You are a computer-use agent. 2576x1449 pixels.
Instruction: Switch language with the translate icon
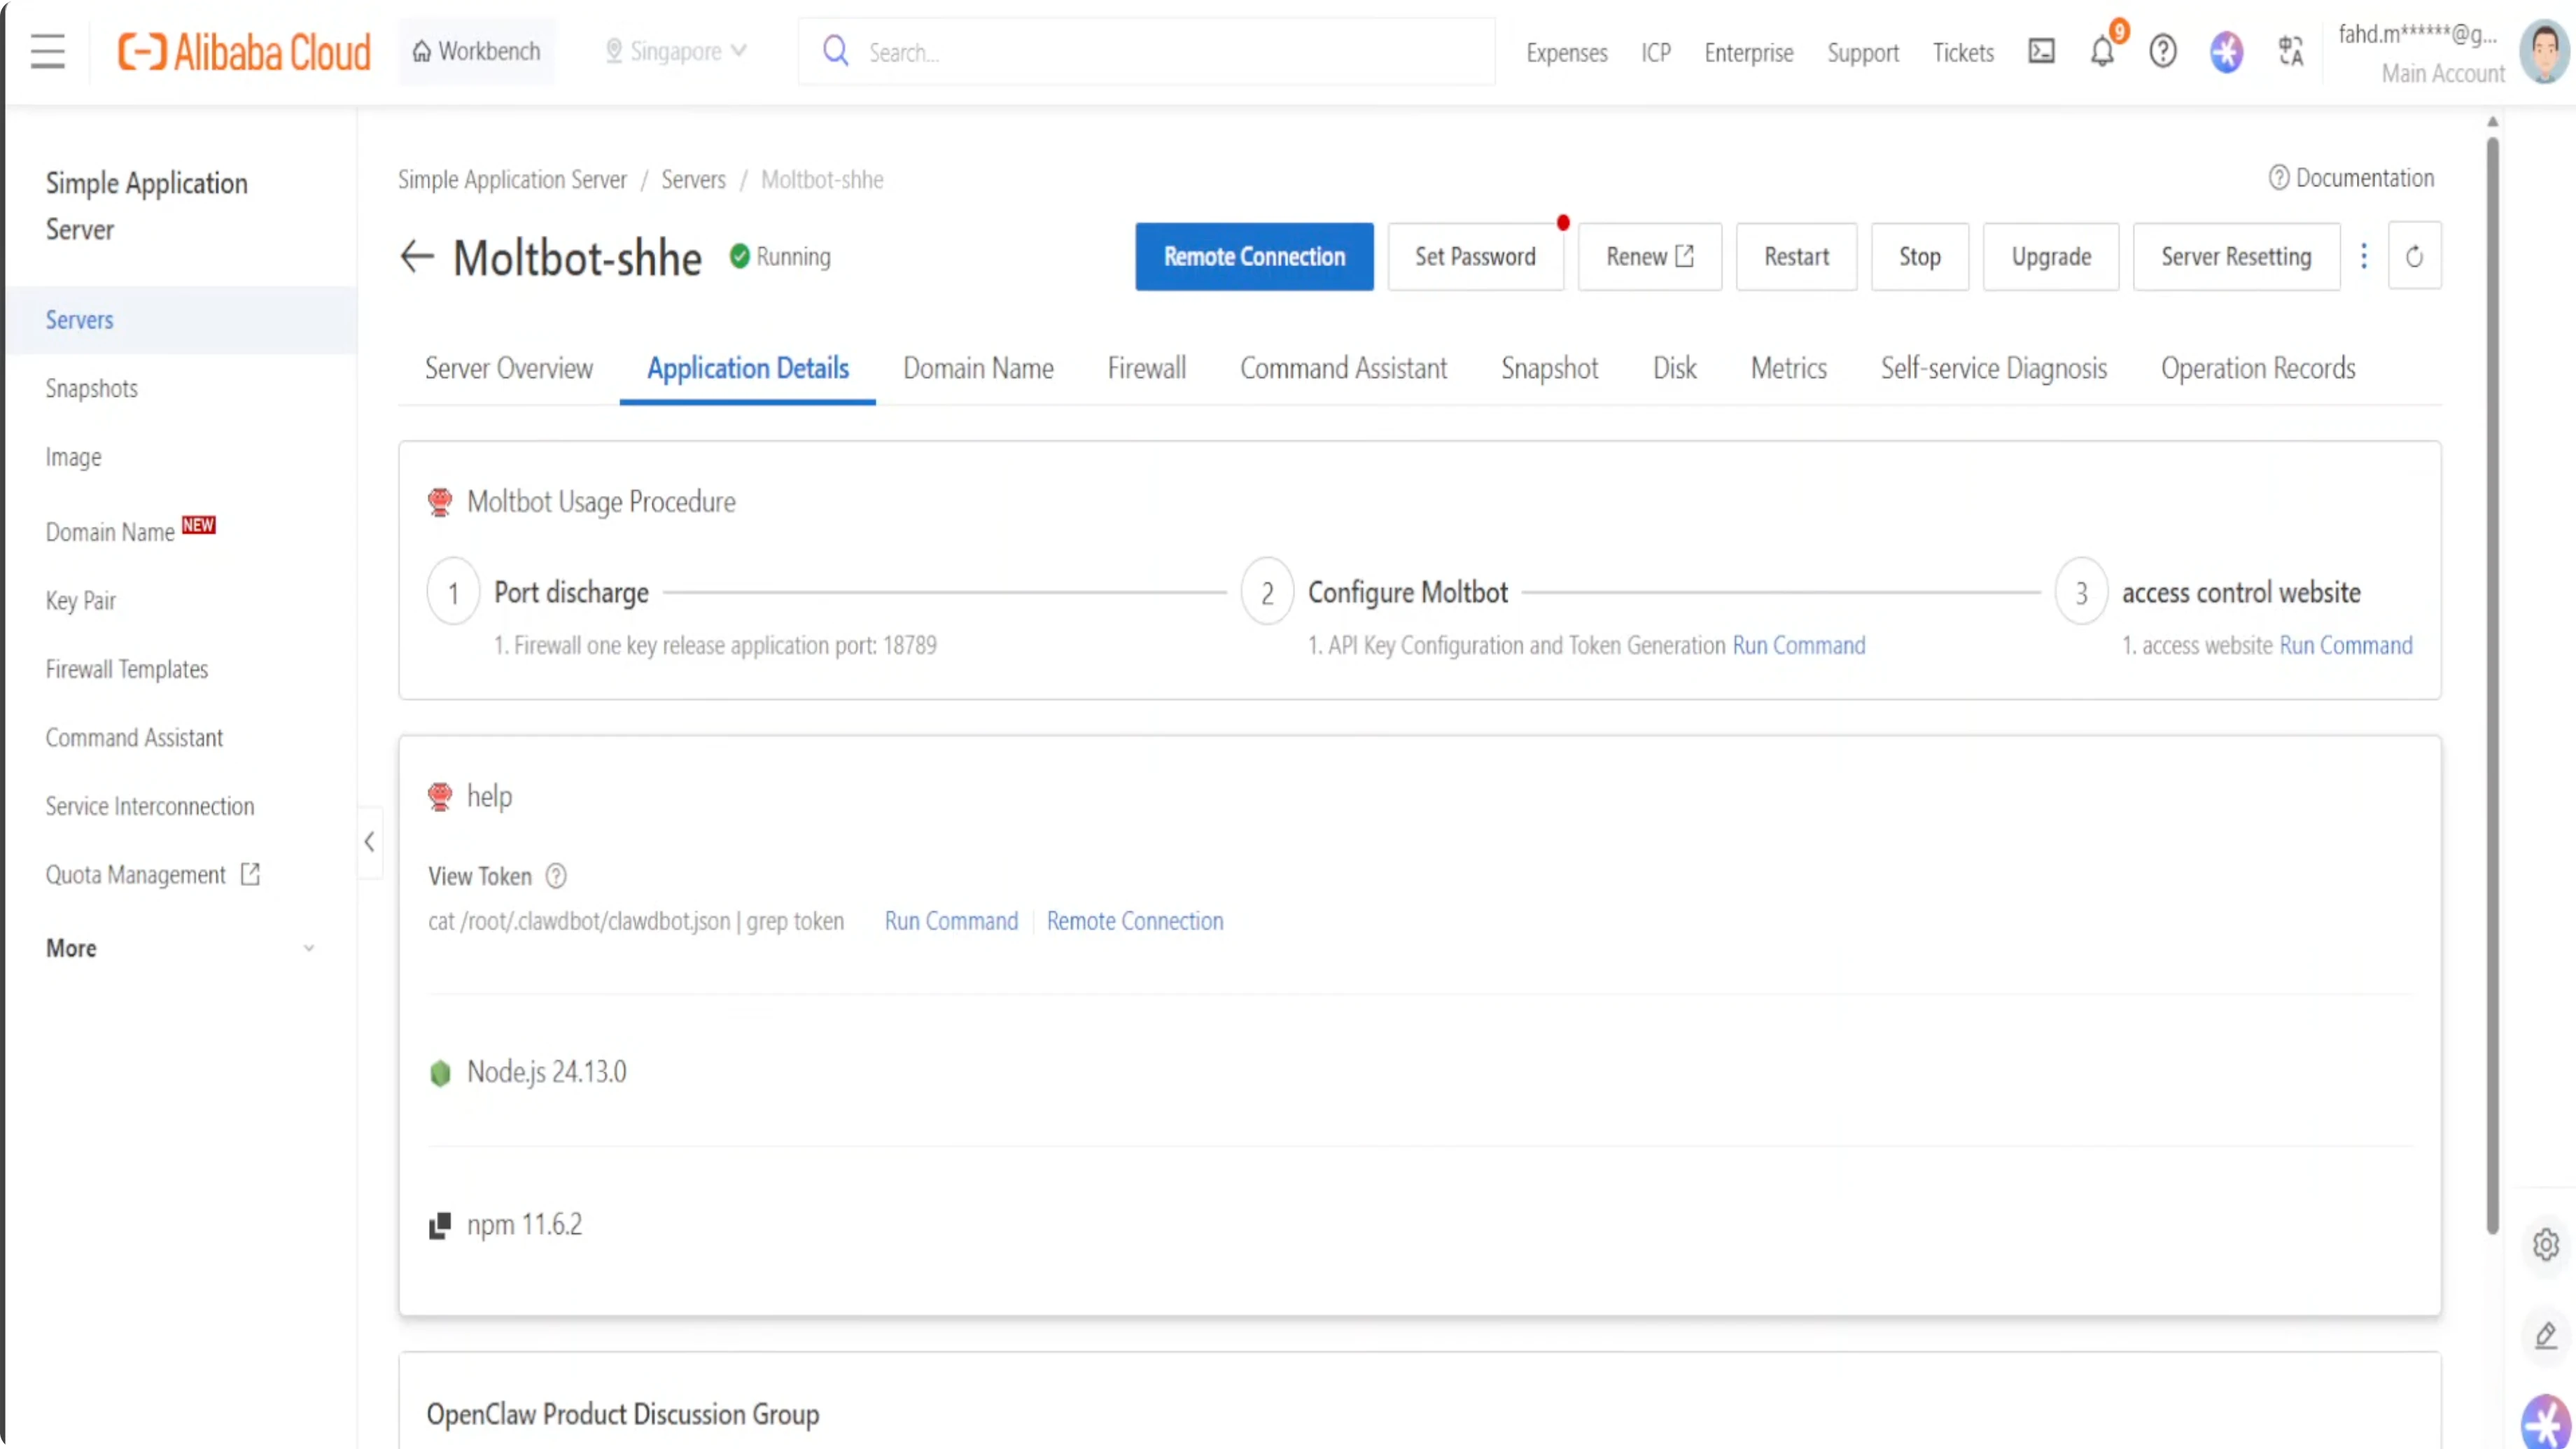(2290, 51)
